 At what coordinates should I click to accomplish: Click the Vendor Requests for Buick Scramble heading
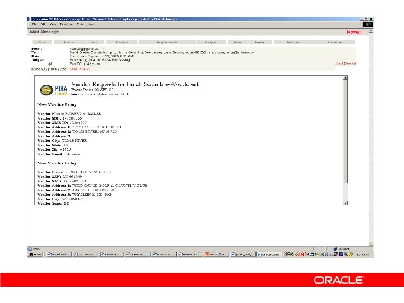(x=135, y=84)
